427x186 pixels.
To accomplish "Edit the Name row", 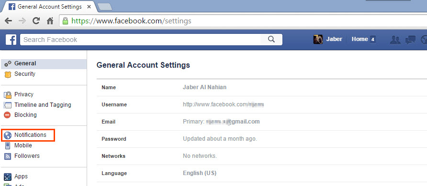I will pyautogui.click(x=262, y=87).
